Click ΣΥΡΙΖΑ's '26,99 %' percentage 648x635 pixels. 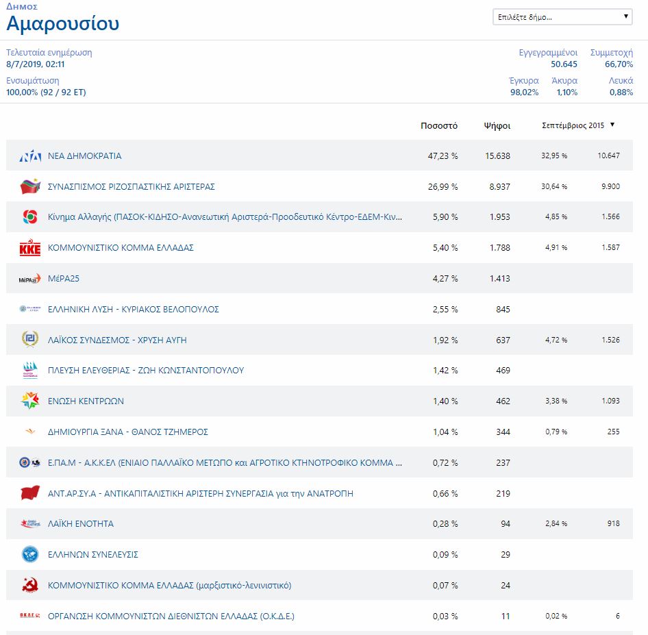443,187
